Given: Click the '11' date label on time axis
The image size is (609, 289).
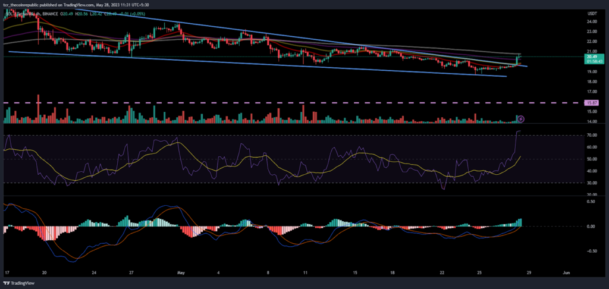Looking at the screenshot, I should [x=306, y=272].
